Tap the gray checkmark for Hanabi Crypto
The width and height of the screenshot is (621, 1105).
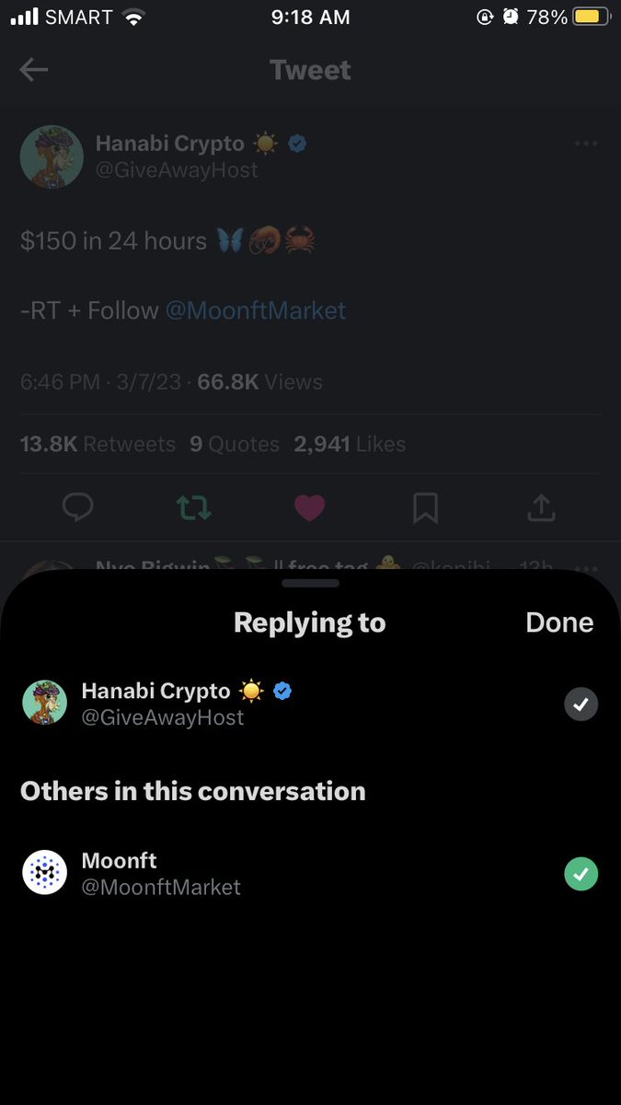pos(581,704)
